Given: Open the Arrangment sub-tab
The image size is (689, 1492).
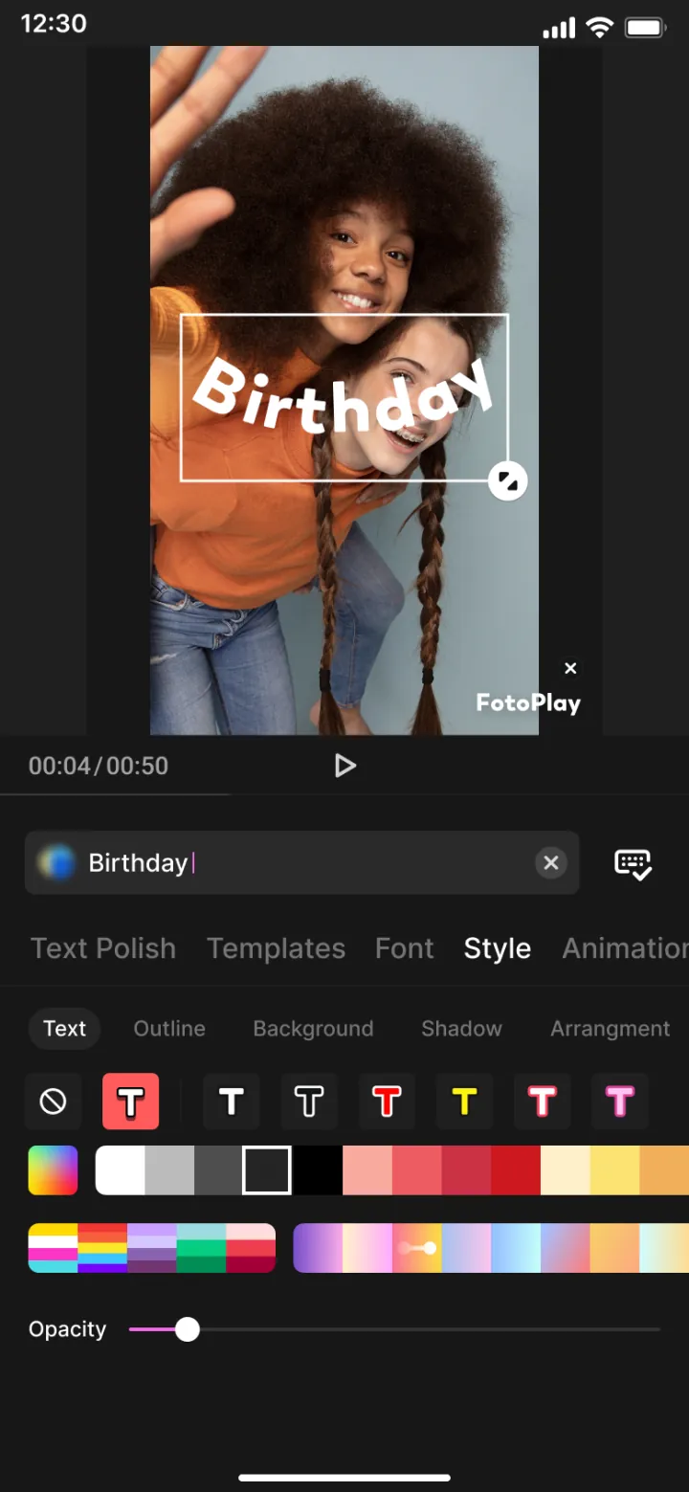Looking at the screenshot, I should (x=610, y=1029).
